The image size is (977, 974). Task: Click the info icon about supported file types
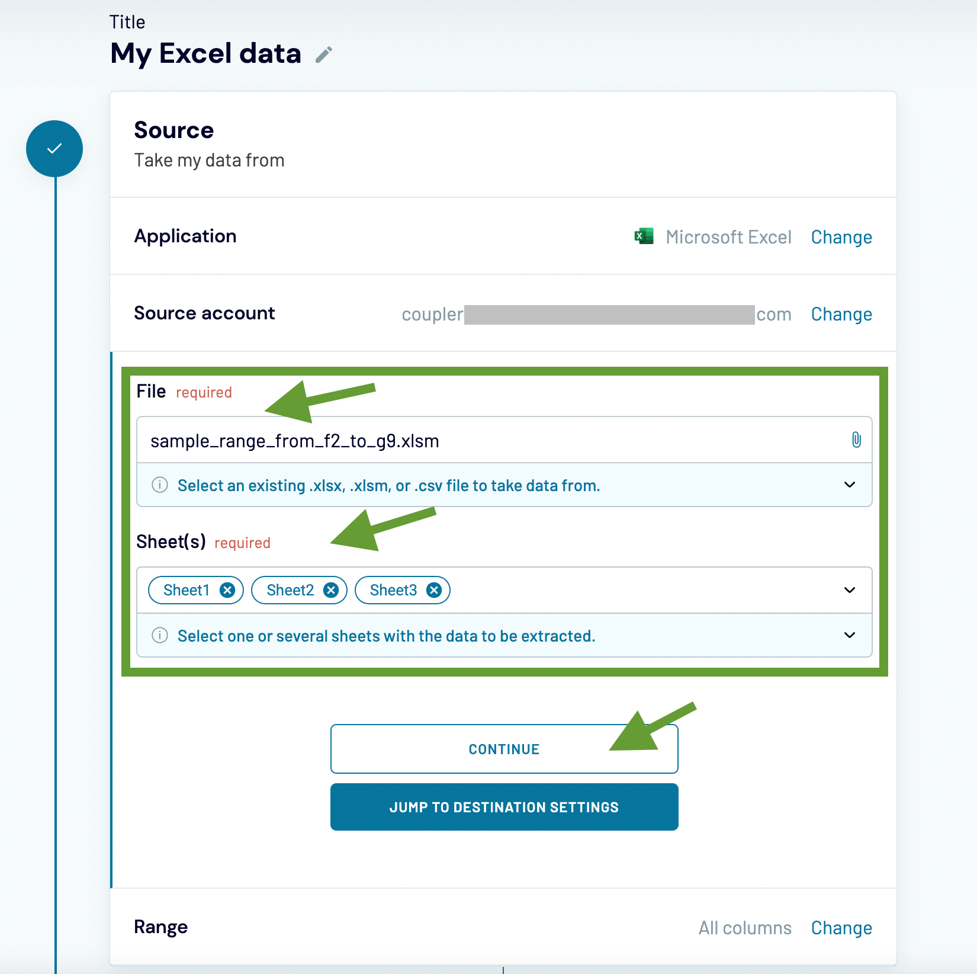159,485
